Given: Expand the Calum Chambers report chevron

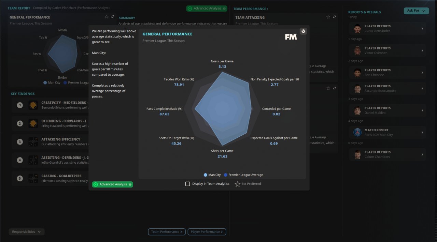Looking at the screenshot, I should pos(422,154).
